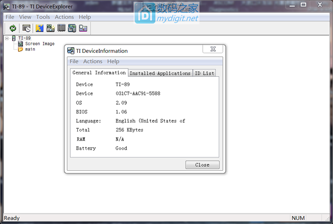Close the TI DeviceInformation dialog with X
The image size is (333, 224).
pyautogui.click(x=213, y=49)
